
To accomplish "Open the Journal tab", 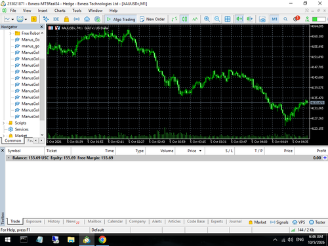I will 236,221.
